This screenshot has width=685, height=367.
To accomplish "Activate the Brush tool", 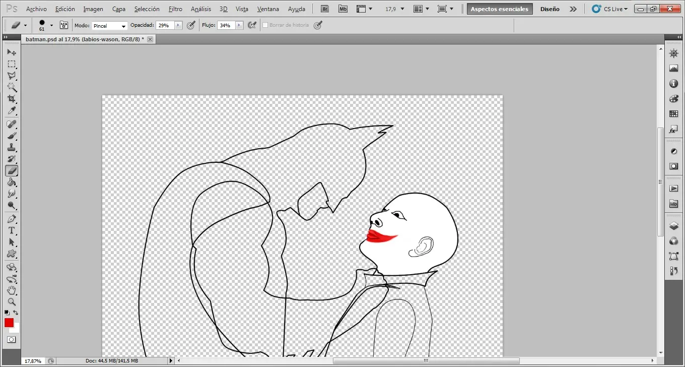I will point(12,137).
